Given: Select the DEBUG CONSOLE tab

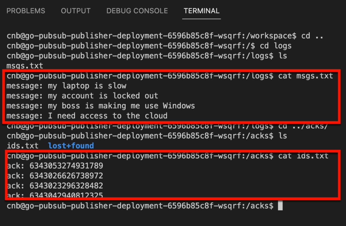Looking at the screenshot, I should [x=137, y=11].
